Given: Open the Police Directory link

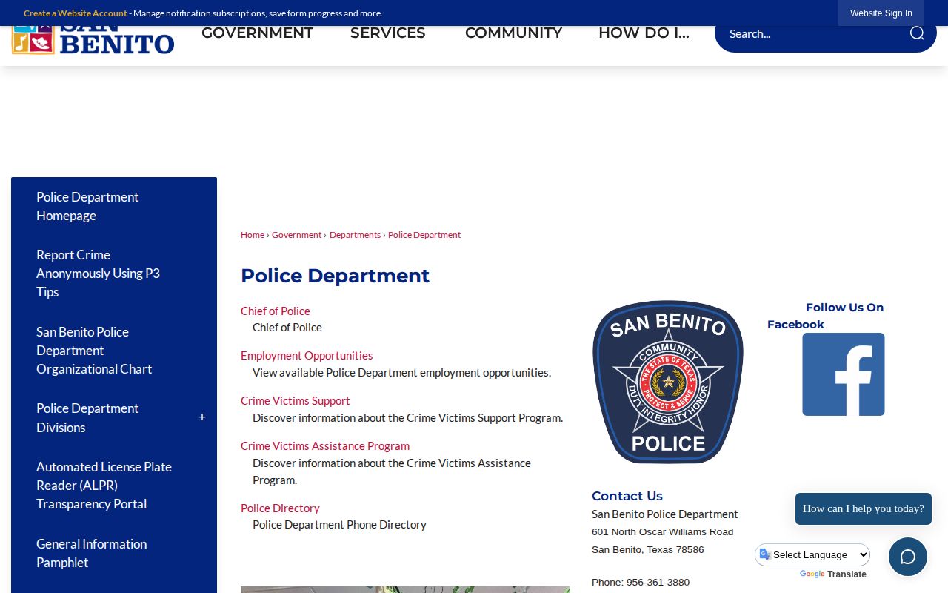Looking at the screenshot, I should coord(280,508).
